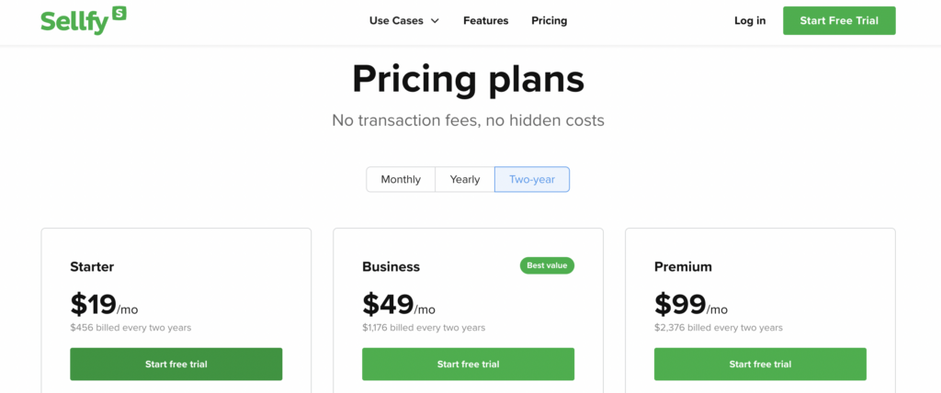Go to the Features page
This screenshot has width=941, height=393.
click(x=485, y=20)
